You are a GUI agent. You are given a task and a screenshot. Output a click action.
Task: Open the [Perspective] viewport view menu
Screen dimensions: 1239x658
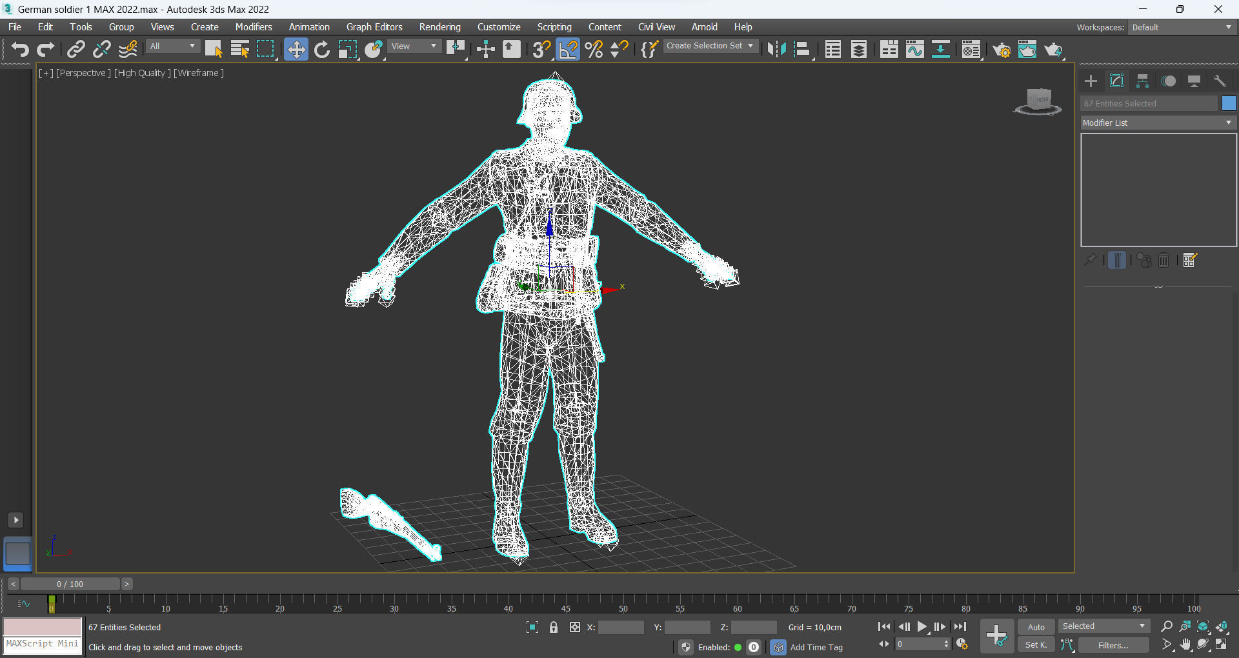point(83,73)
